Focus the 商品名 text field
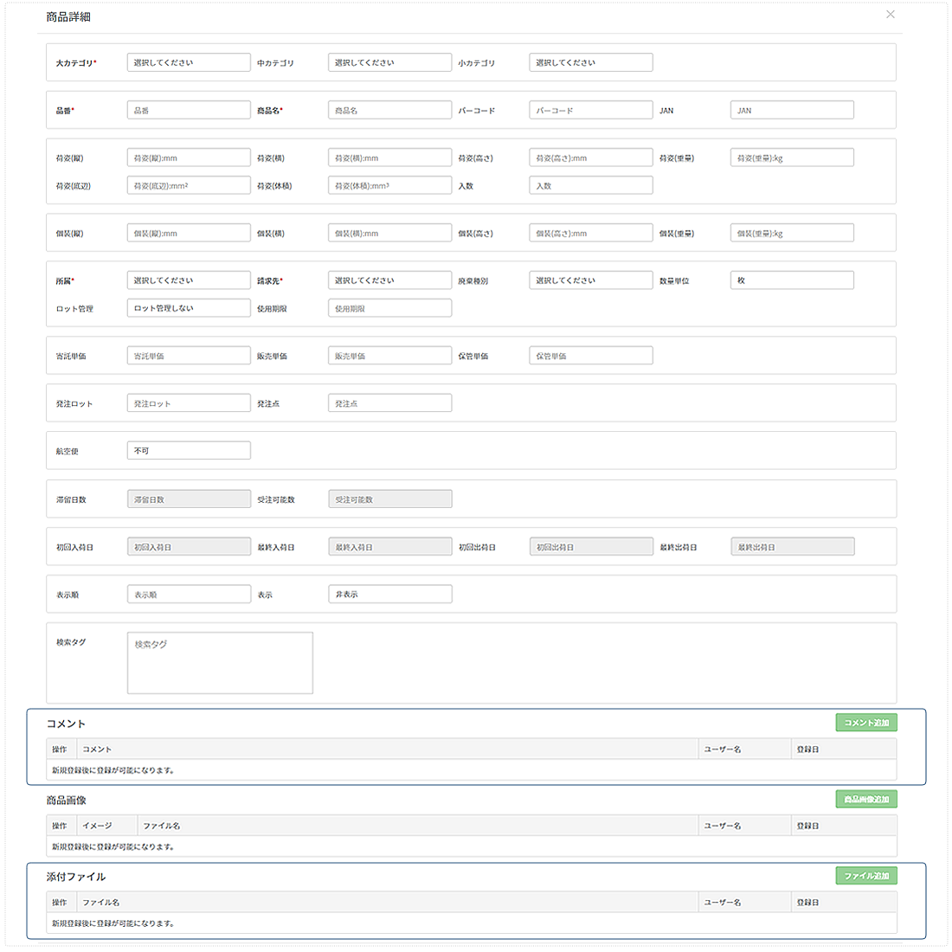952x952 pixels. 389,111
